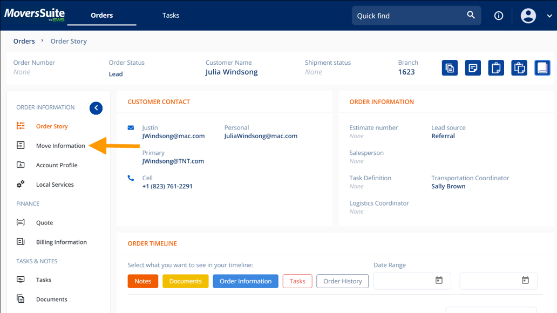Toggle the Notes timeline filter
The height and width of the screenshot is (313, 557).
pyautogui.click(x=143, y=281)
